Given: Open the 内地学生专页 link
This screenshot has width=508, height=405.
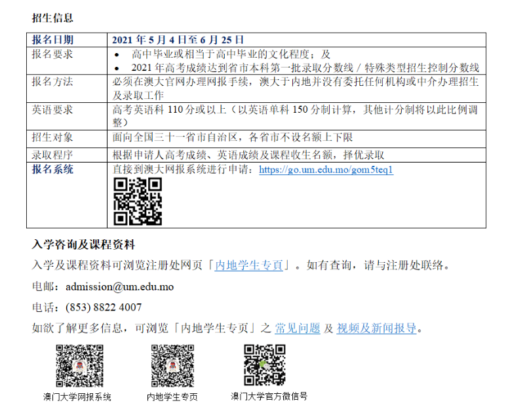Looking at the screenshot, I should point(249,265).
